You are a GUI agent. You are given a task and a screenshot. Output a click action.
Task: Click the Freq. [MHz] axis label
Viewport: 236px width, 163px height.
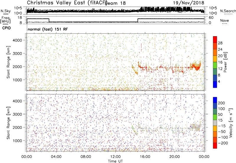point(5,20)
